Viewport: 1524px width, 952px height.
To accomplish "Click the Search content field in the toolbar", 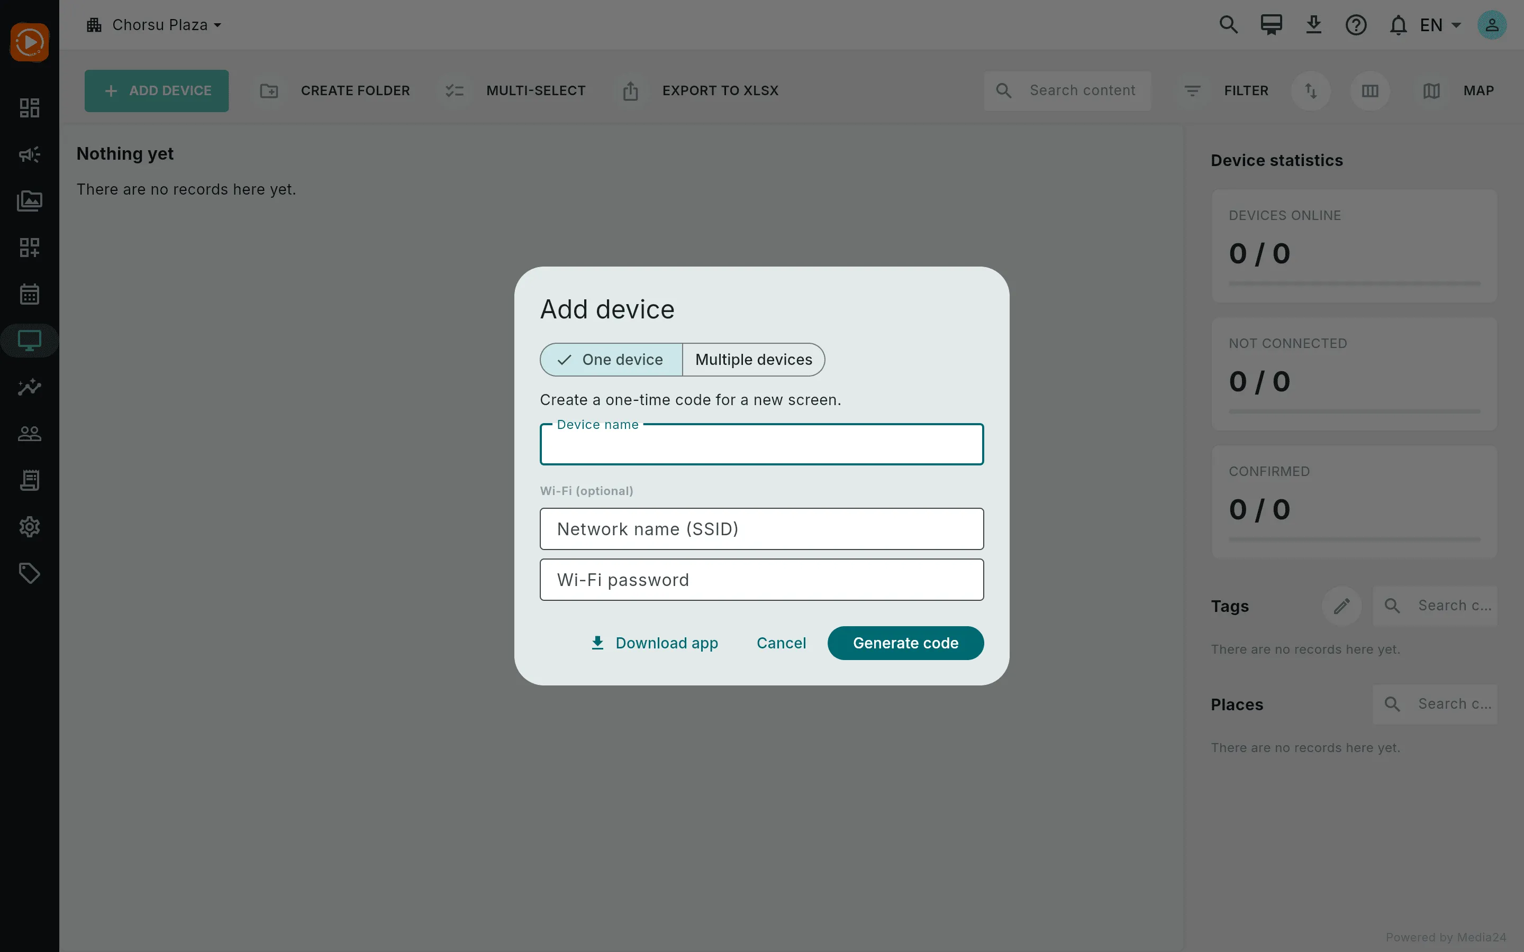I will pyautogui.click(x=1067, y=90).
